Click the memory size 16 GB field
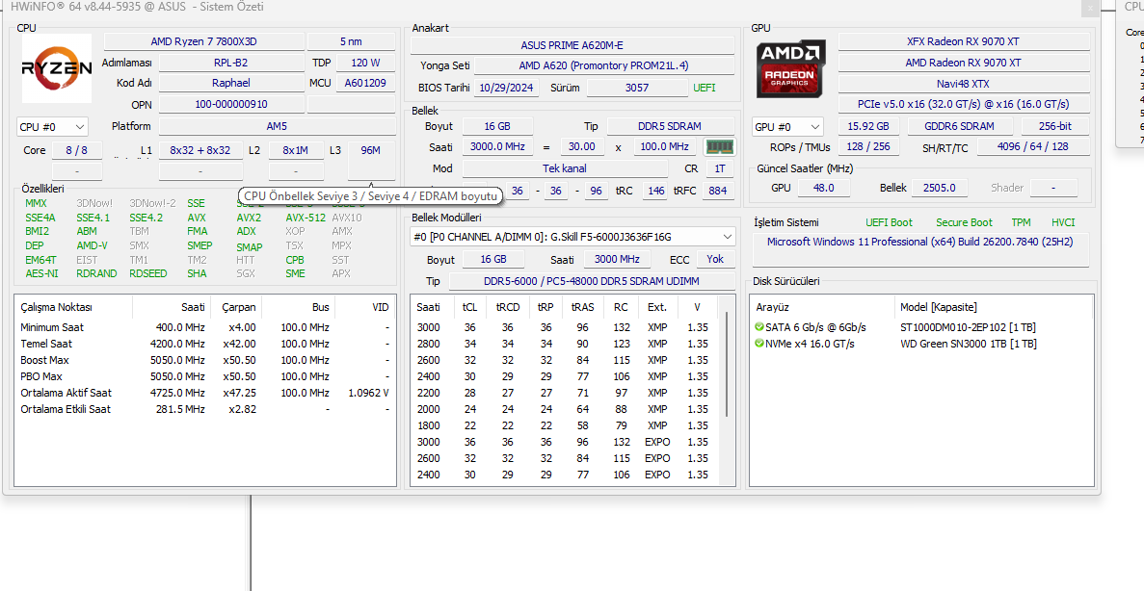Viewport: 1144px width, 591px height. pyautogui.click(x=497, y=126)
